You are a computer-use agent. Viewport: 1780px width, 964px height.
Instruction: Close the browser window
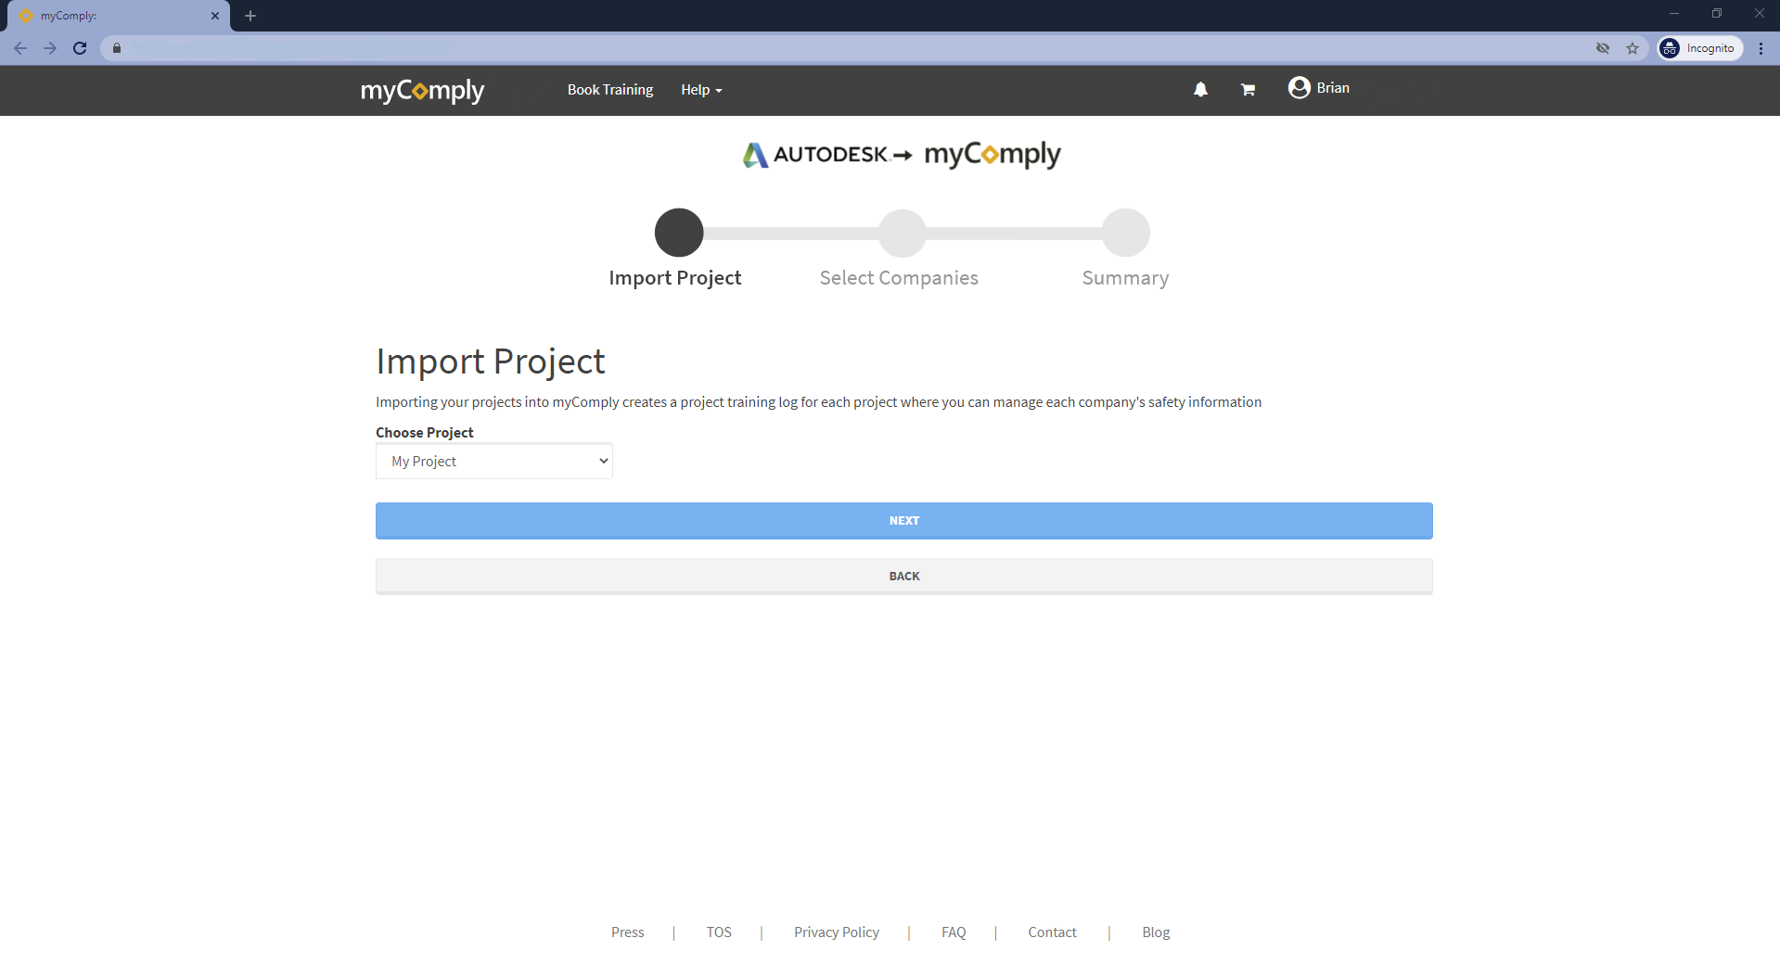pyautogui.click(x=1759, y=14)
